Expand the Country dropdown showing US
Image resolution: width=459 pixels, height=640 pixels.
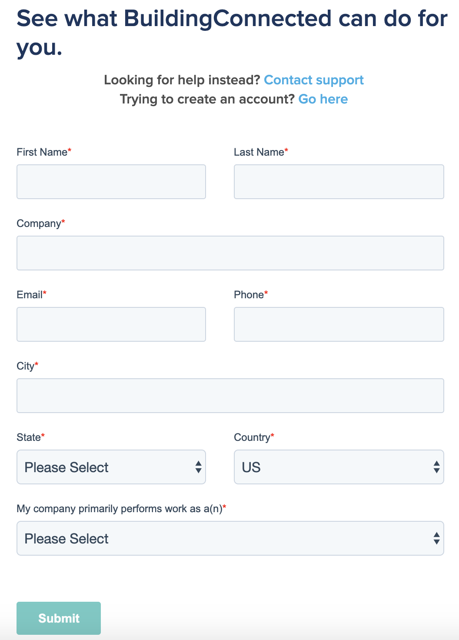(339, 467)
